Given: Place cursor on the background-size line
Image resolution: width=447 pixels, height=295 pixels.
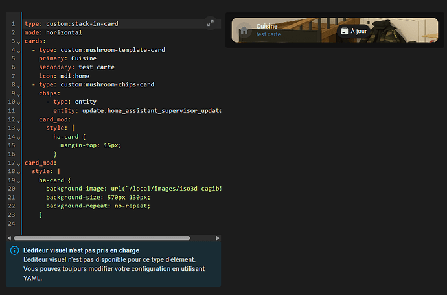Looking at the screenshot, I should [x=97, y=197].
